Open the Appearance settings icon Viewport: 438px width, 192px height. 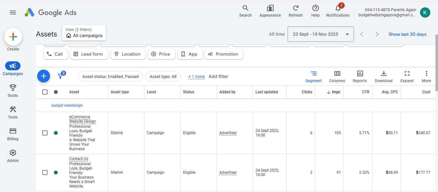pos(270,8)
